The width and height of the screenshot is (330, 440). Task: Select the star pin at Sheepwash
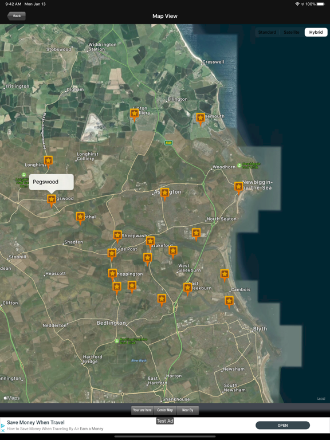click(x=117, y=236)
